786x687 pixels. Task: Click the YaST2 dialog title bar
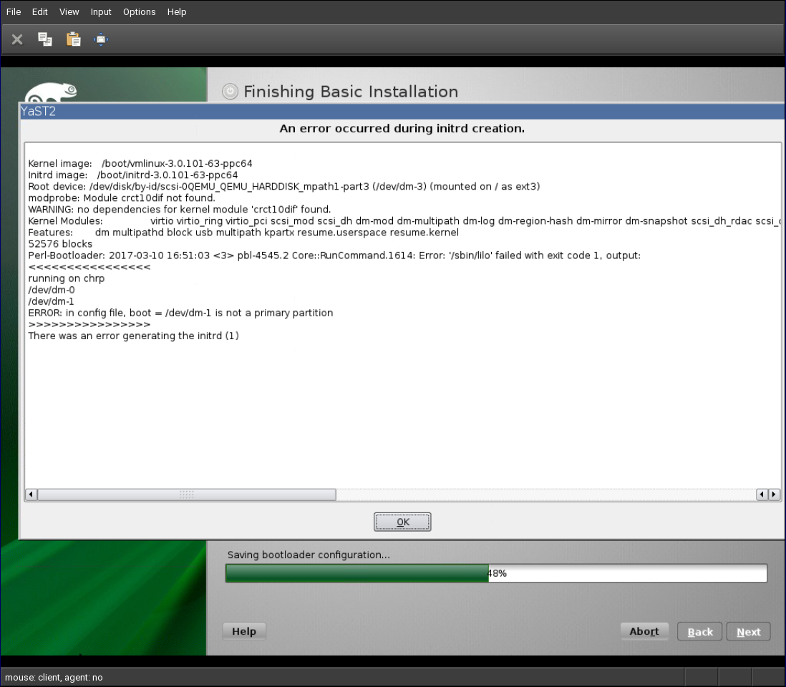pos(402,111)
